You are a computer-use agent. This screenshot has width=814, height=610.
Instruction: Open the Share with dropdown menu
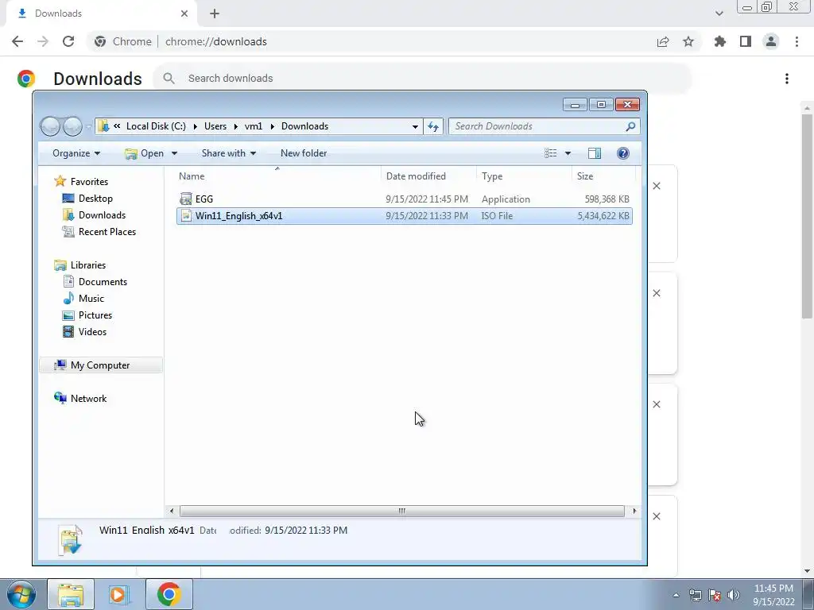coord(229,153)
